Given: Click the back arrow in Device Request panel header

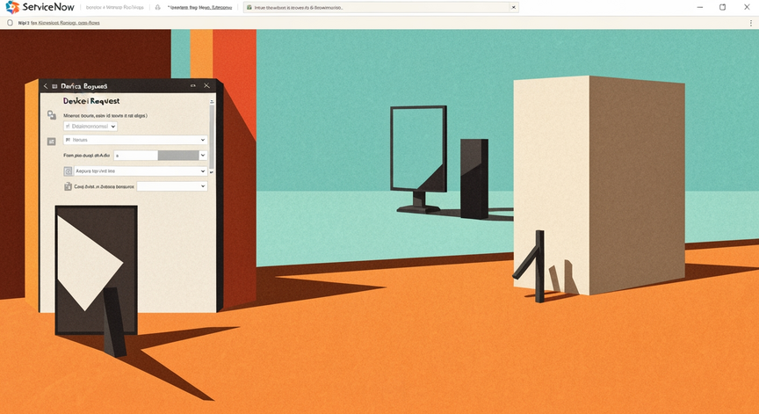Looking at the screenshot, I should click(x=46, y=86).
